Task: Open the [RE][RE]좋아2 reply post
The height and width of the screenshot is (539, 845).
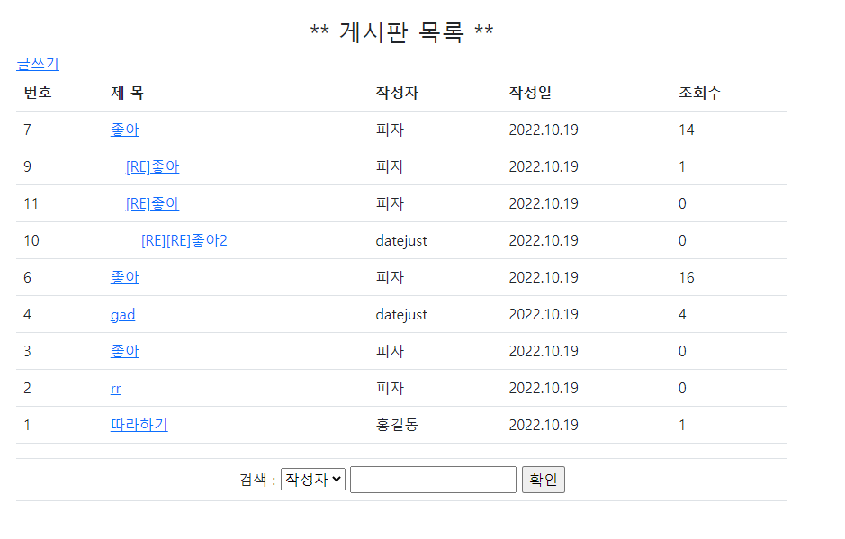Action: tap(184, 240)
